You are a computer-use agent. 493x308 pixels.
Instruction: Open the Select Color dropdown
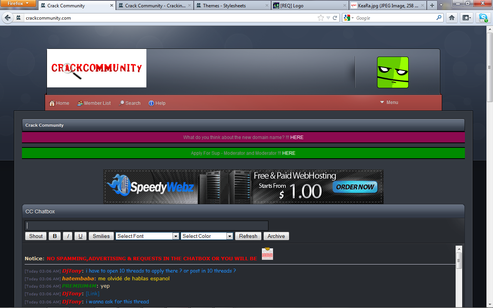207,236
